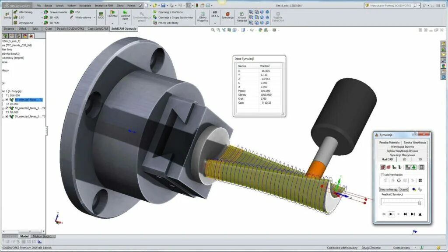Click the Zoom to Fit view icon
Screen dimensions: 448x252
[x=213, y=30]
